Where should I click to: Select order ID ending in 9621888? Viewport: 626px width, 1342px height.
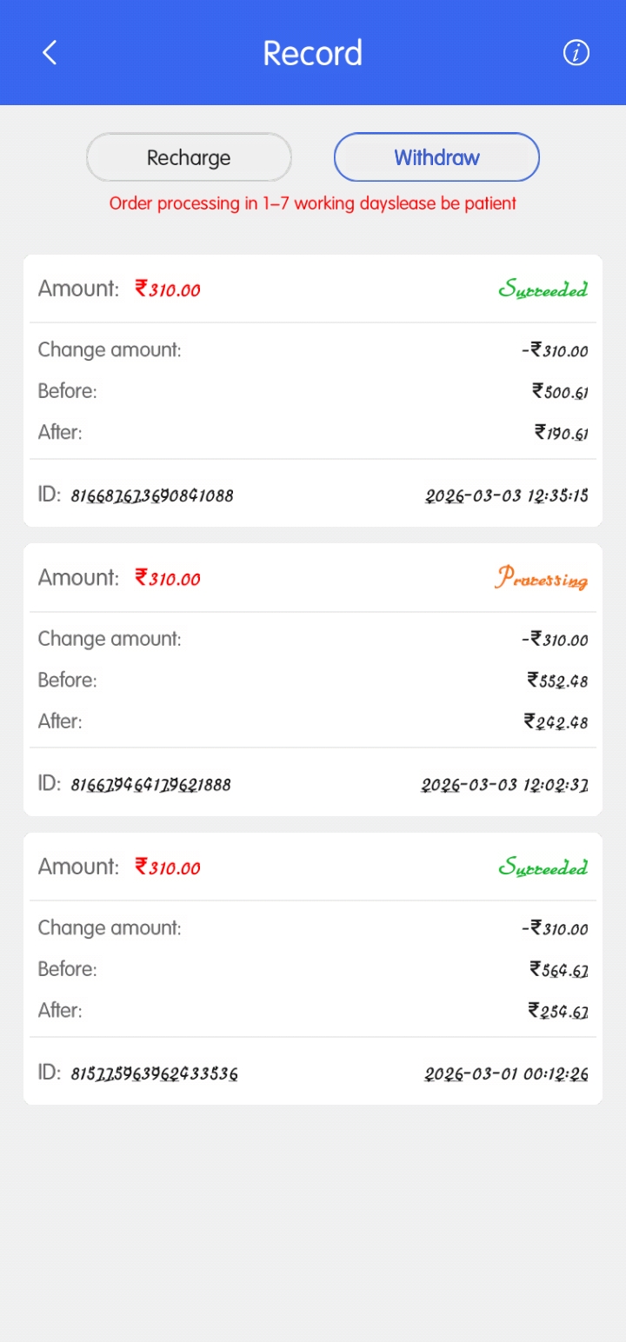click(x=151, y=785)
